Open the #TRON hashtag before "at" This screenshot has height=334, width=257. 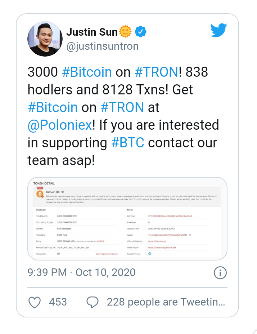point(122,107)
